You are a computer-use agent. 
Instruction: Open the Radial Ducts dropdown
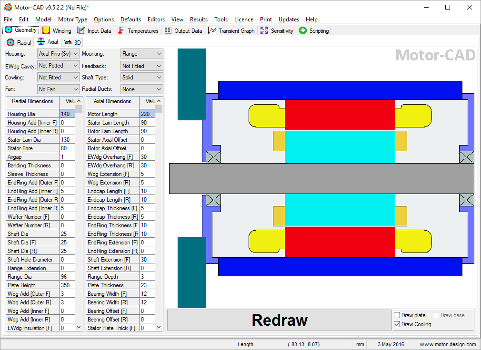(142, 89)
